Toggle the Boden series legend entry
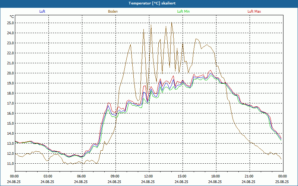The height and width of the screenshot is (186, 298). pyautogui.click(x=113, y=11)
